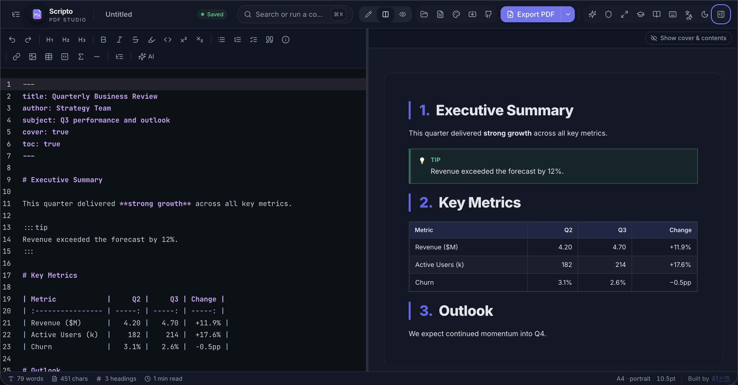The width and height of the screenshot is (738, 385).
Task: Click the import download icon
Action: pos(472,14)
